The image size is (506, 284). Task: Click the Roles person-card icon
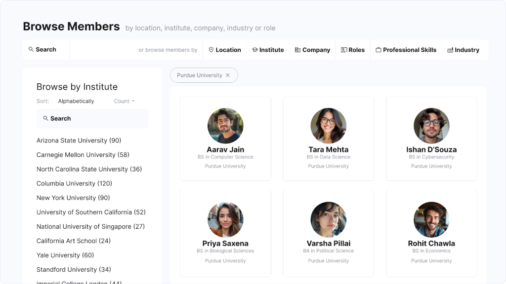click(x=344, y=50)
